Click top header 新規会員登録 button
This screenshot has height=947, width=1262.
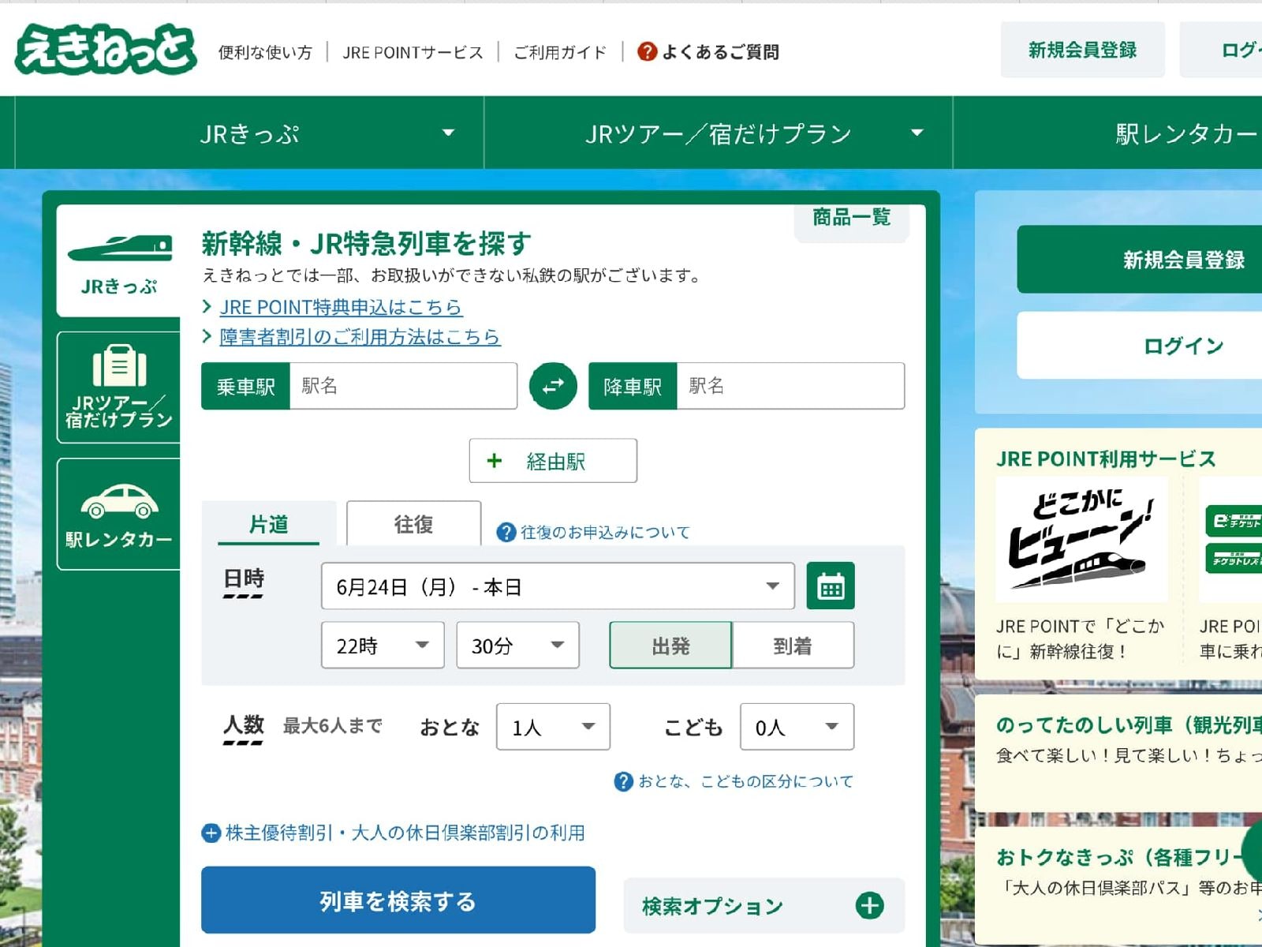point(1082,50)
